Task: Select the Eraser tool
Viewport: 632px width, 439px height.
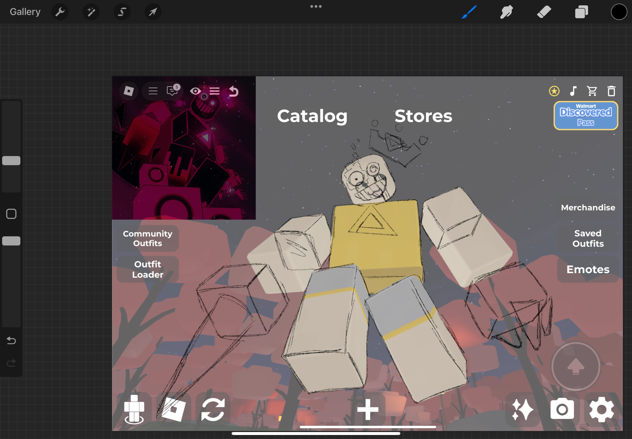Action: point(544,12)
